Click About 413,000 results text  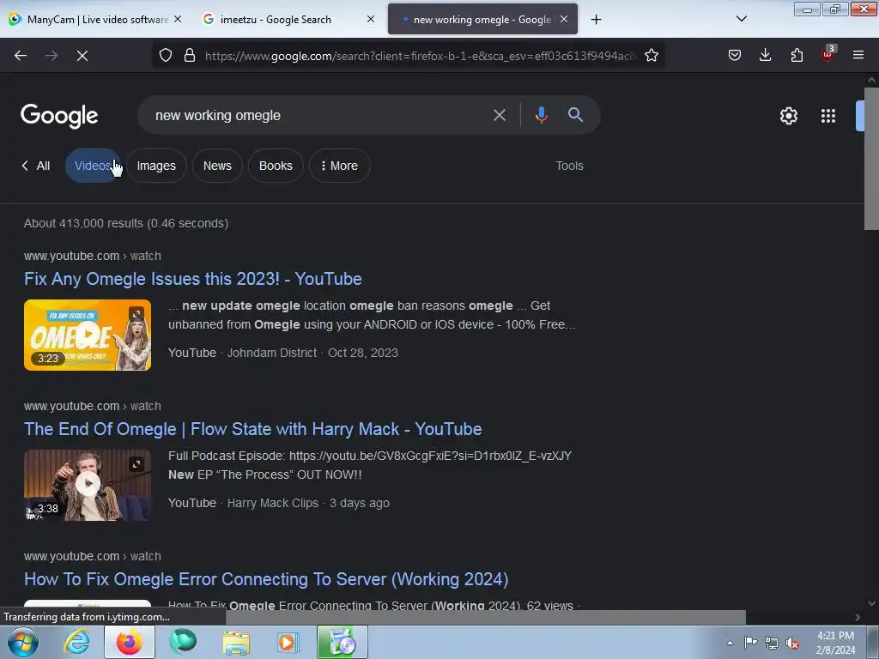coord(126,224)
